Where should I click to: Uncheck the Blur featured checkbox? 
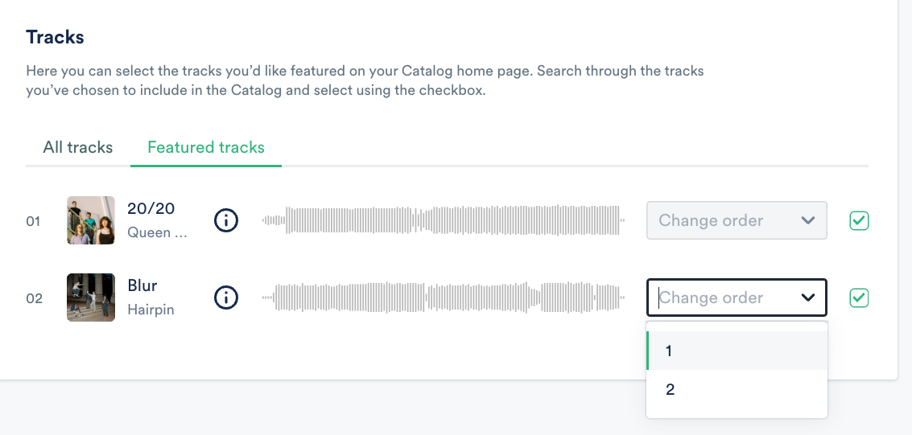[x=859, y=298]
